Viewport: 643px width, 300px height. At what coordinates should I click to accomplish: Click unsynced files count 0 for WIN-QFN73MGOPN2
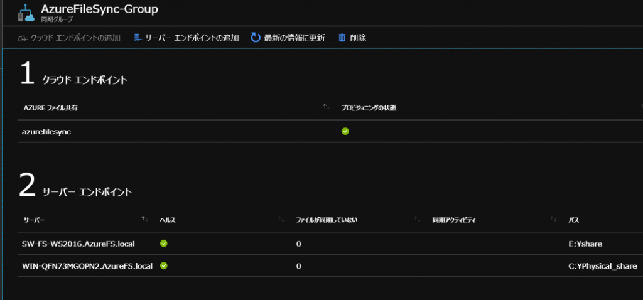click(x=298, y=266)
